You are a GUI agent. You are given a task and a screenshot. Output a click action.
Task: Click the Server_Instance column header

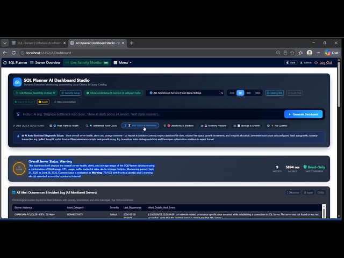click(23, 207)
